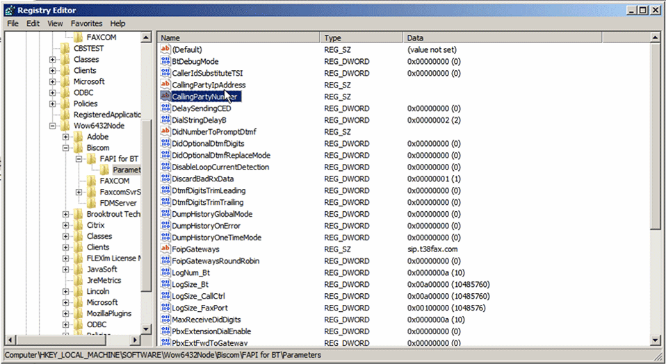This screenshot has height=364, width=666.
Task: Select the CallingPartyNumber value
Action: click(206, 97)
